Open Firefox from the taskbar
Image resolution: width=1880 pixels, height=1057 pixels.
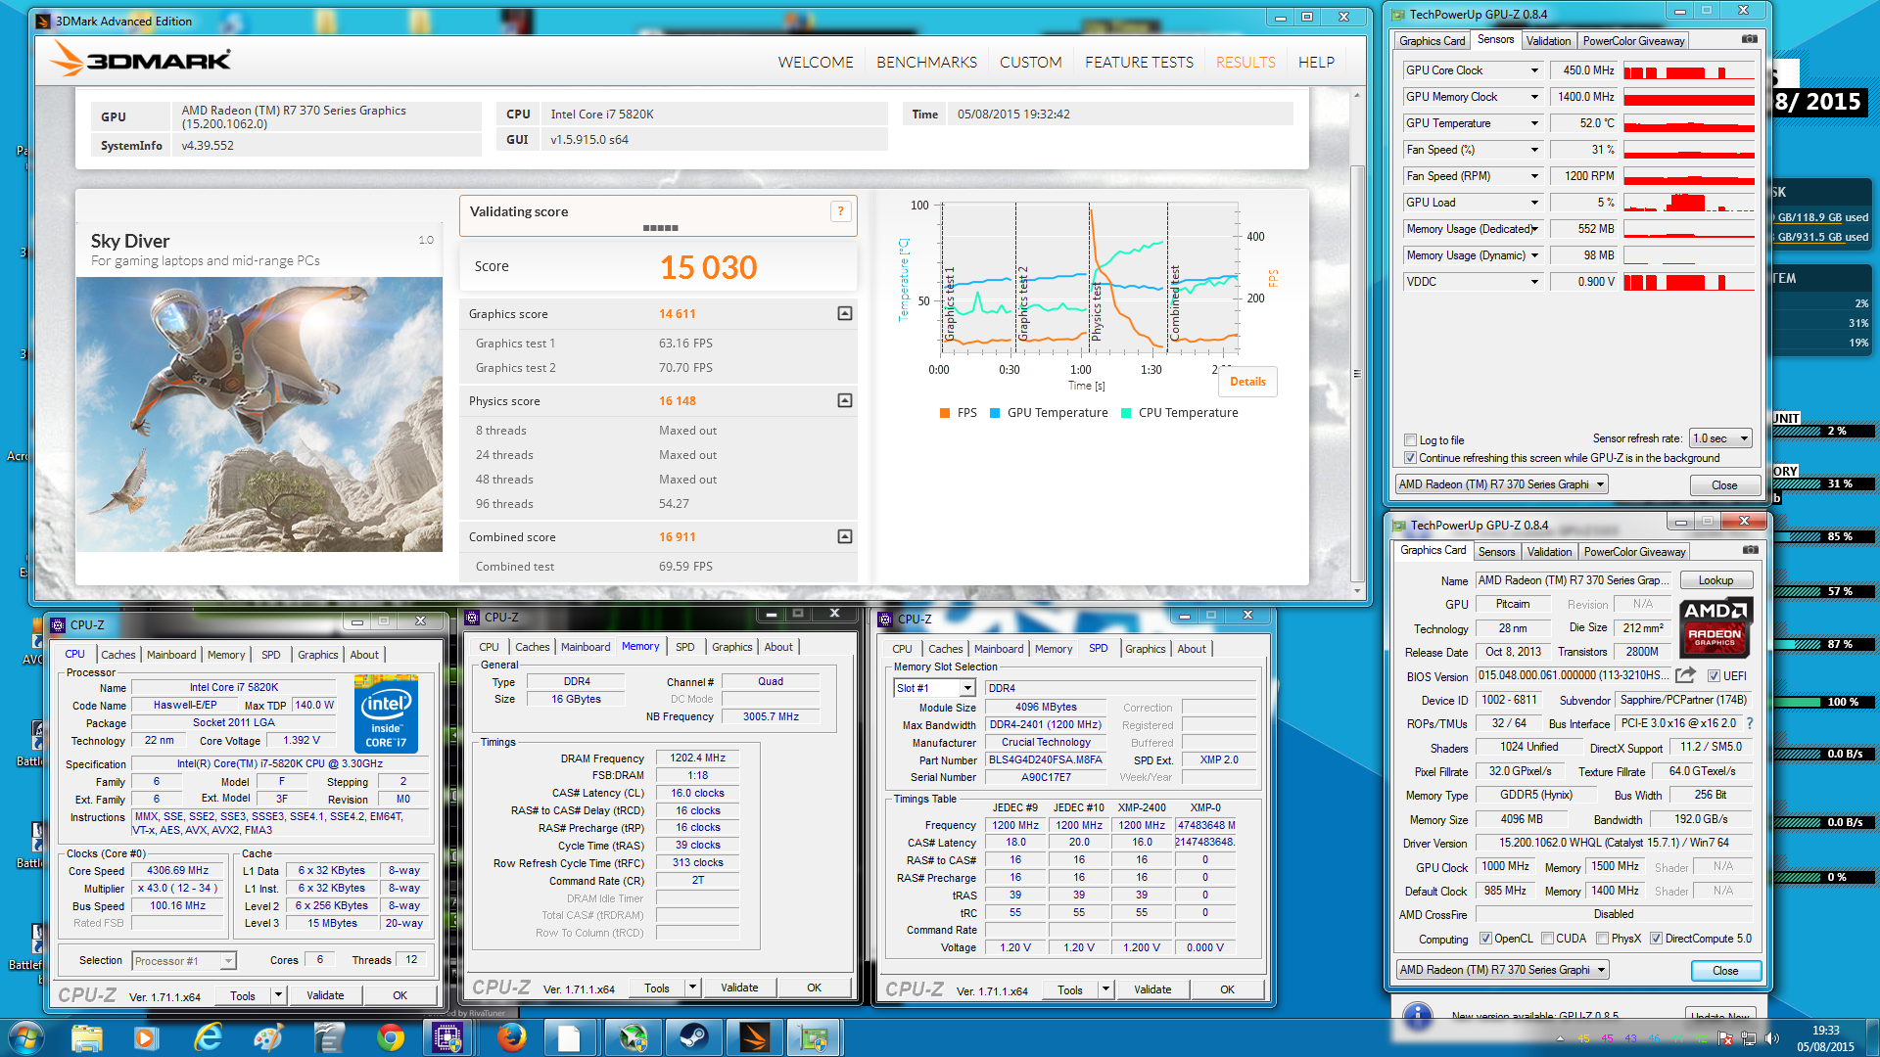[x=510, y=1037]
